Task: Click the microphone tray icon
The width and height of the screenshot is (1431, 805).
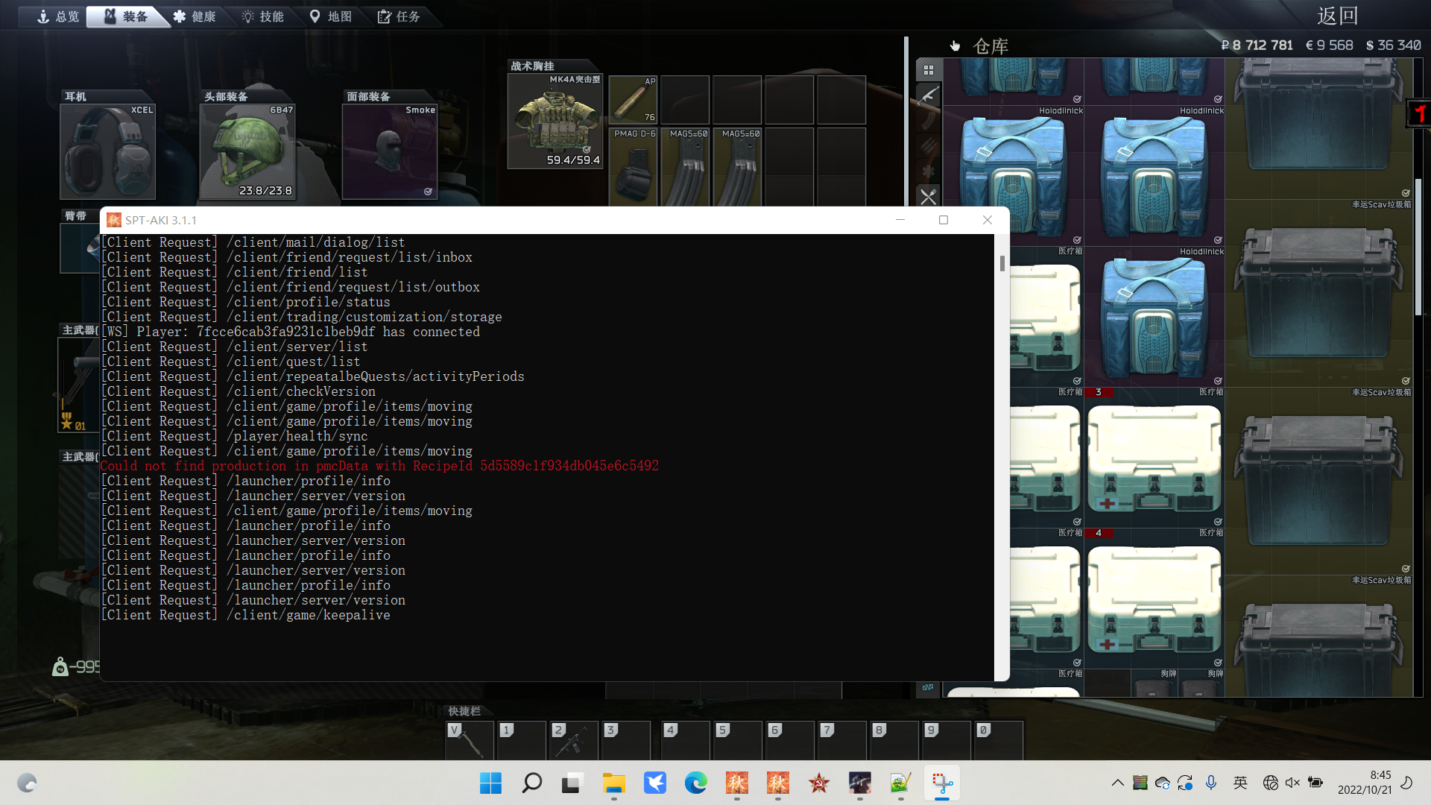Action: pos(1211,783)
